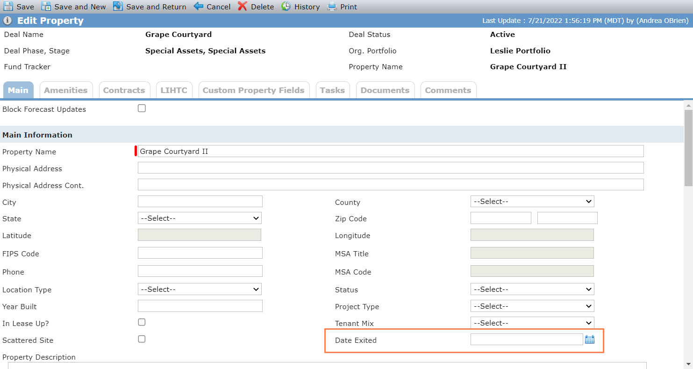Click the Save and New icon
The width and height of the screenshot is (693, 369).
pyautogui.click(x=46, y=7)
